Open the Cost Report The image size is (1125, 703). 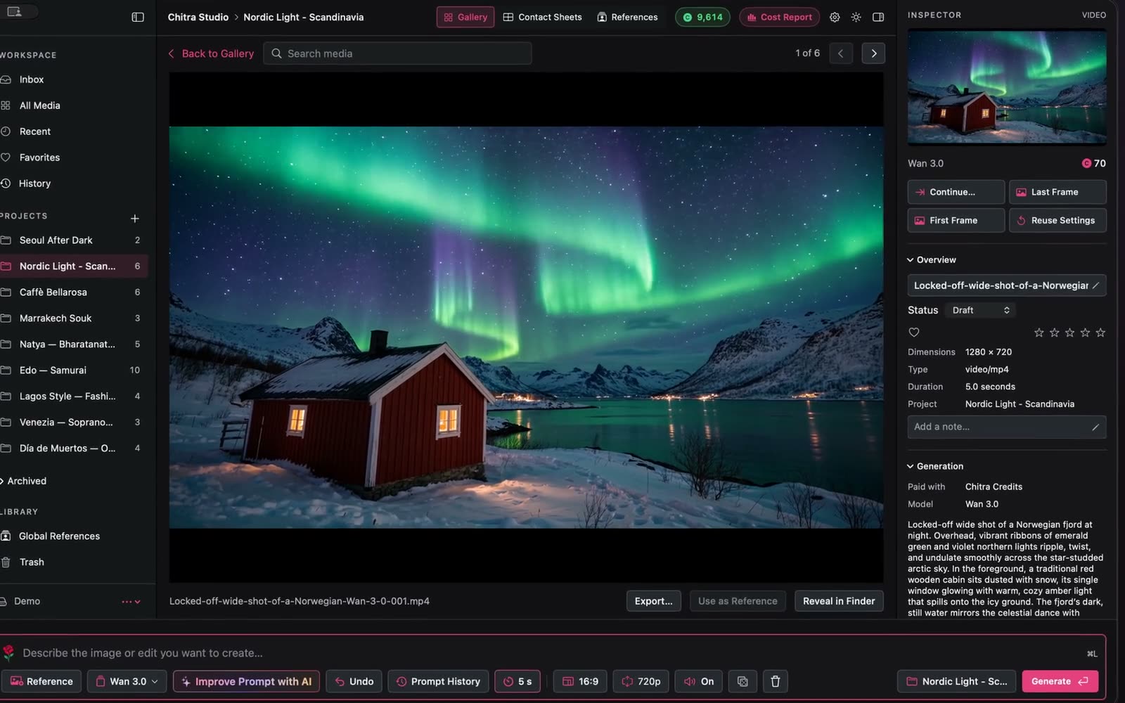779,17
